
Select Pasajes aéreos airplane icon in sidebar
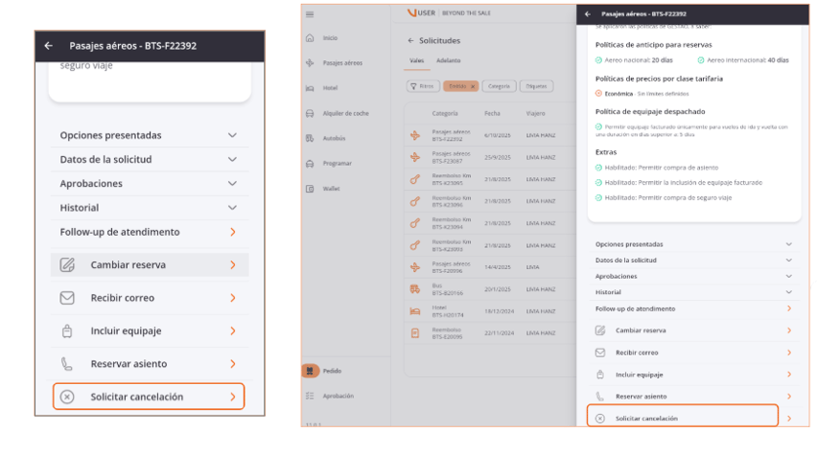[309, 62]
